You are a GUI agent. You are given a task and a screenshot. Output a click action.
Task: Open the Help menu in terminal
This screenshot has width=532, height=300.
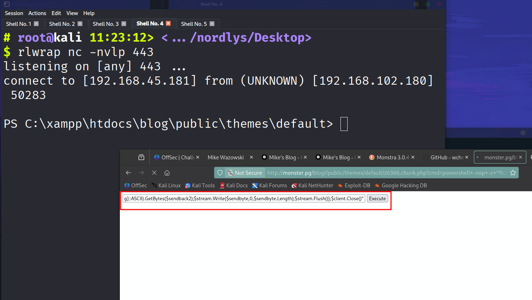click(x=89, y=13)
